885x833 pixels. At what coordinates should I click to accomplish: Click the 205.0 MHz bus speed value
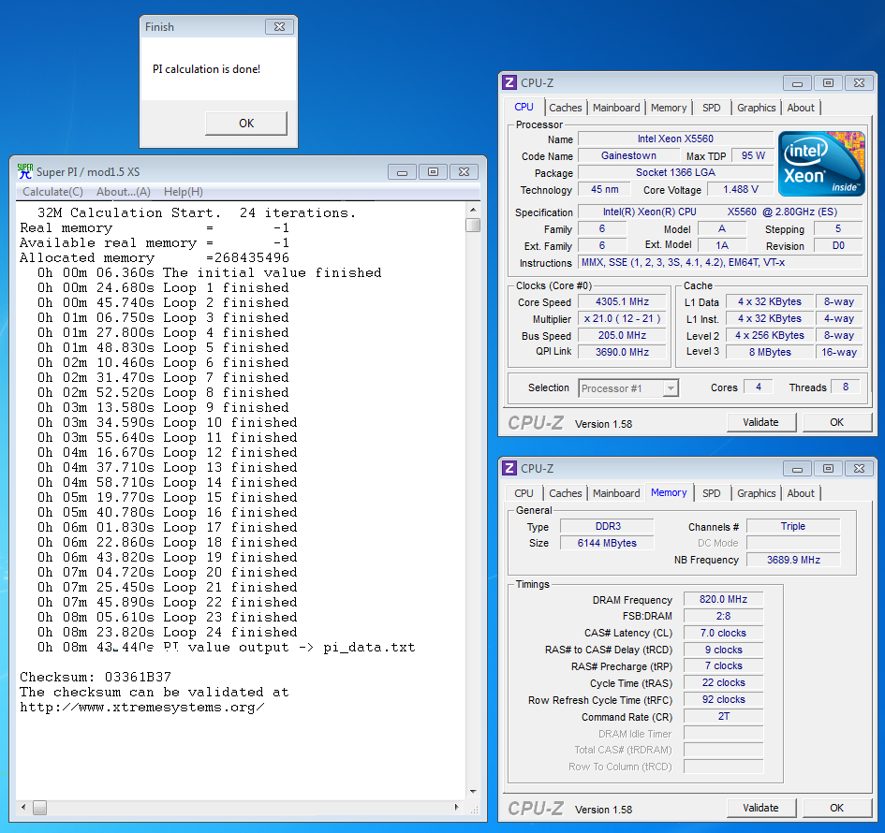tap(622, 336)
